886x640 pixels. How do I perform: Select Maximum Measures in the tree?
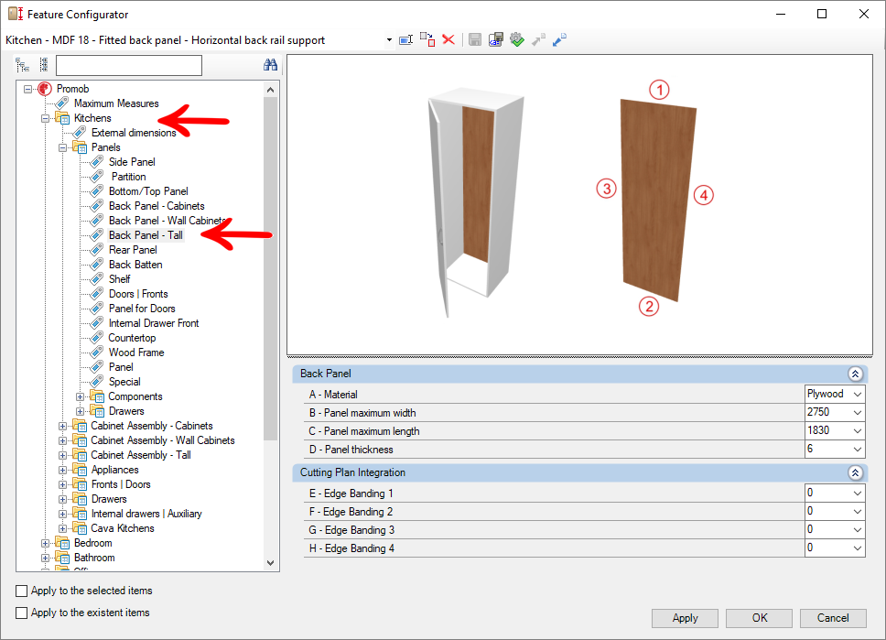[x=116, y=103]
